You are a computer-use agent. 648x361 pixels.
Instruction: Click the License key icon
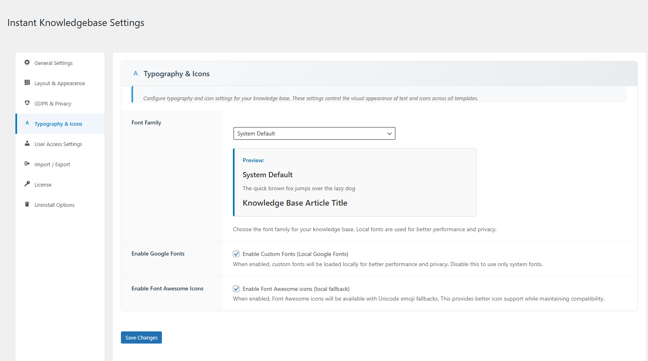pyautogui.click(x=27, y=184)
